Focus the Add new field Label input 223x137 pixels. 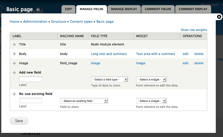pyautogui.click(x=30, y=79)
